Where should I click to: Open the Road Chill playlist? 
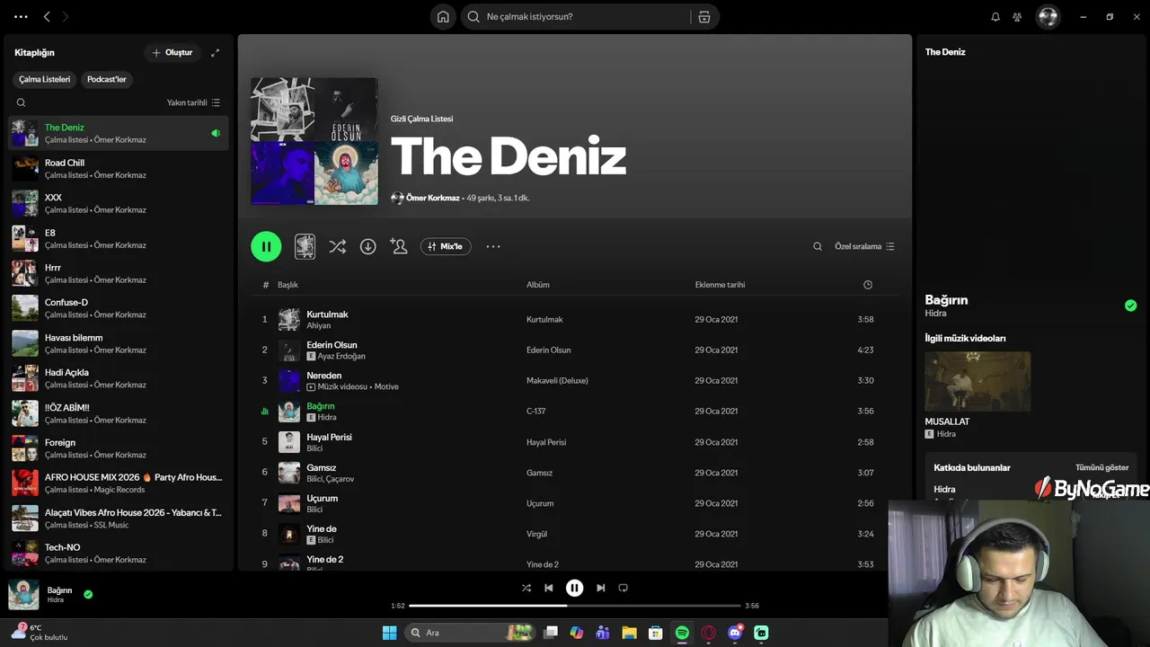pos(119,168)
